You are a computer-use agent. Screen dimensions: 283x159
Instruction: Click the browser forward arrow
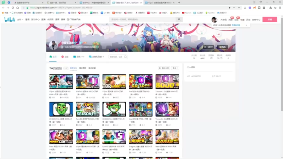(x=8, y=8)
